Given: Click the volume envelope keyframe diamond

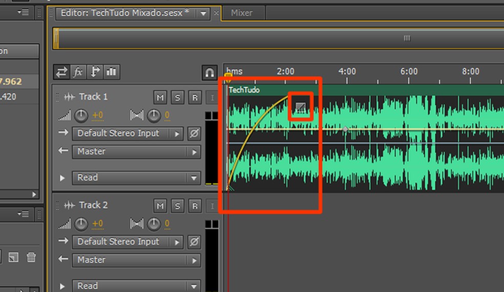Looking at the screenshot, I should 345,129.
